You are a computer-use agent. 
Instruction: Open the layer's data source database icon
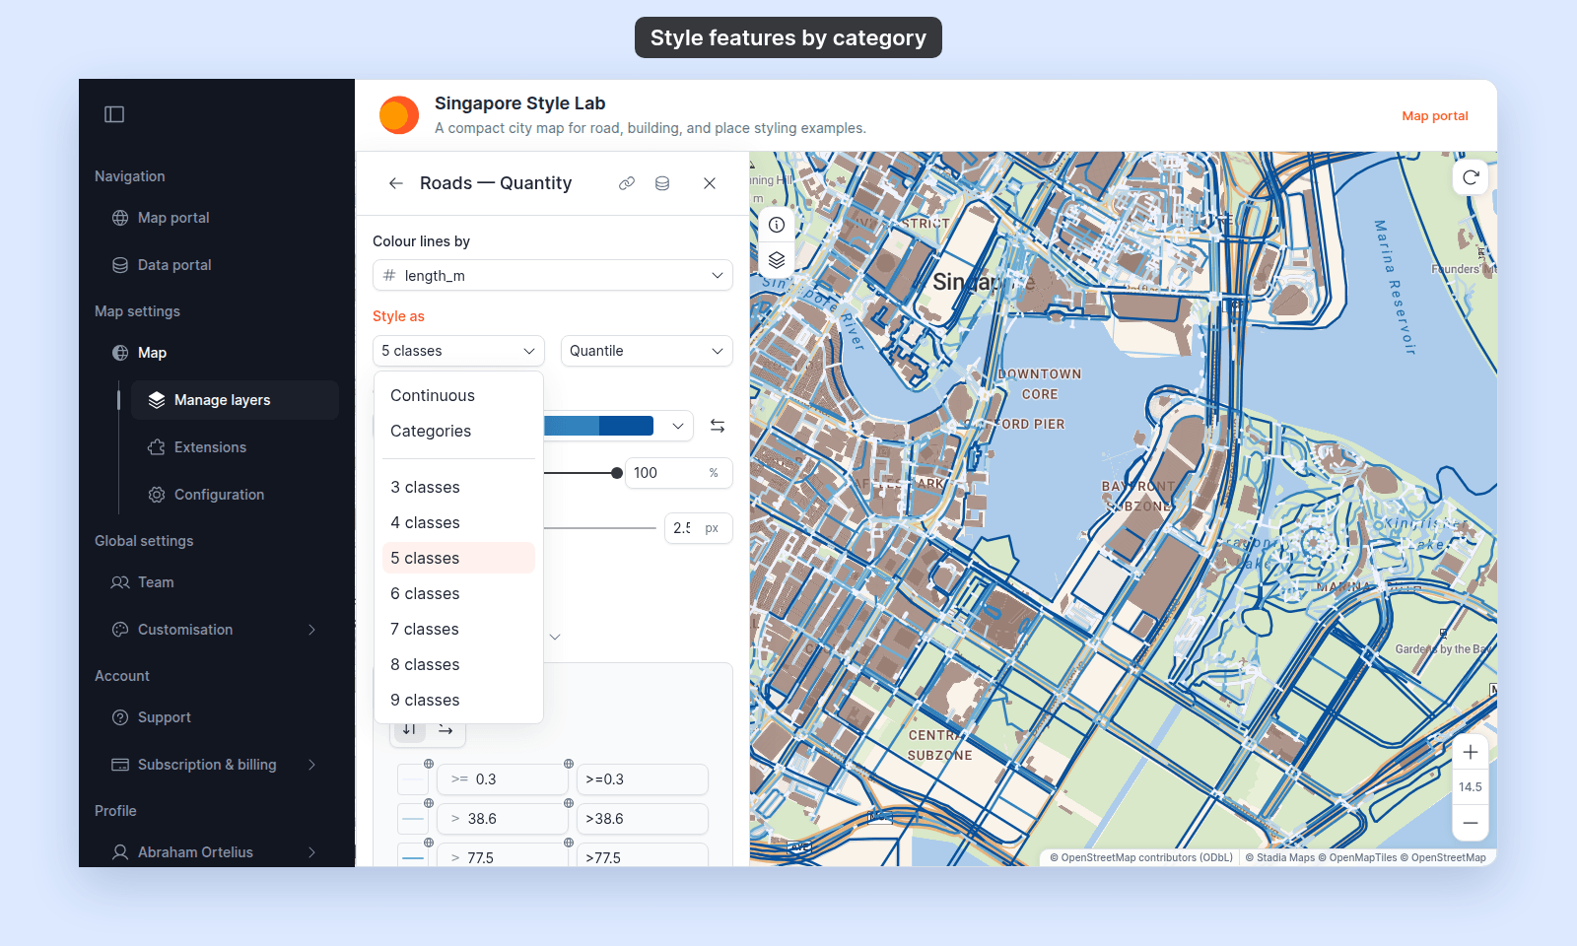662,183
